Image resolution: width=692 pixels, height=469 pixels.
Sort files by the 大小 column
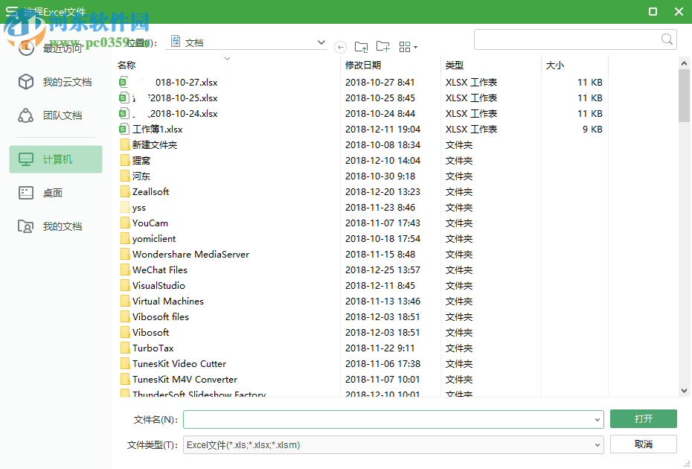pos(554,65)
